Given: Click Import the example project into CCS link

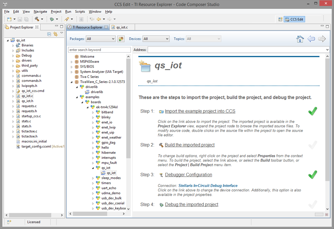Looking at the screenshot, I should click(x=200, y=111).
